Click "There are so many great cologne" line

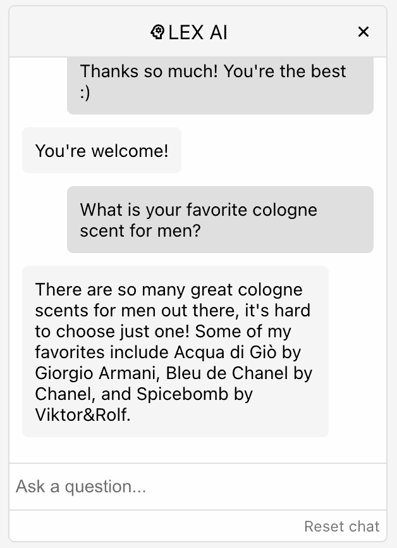[169, 290]
